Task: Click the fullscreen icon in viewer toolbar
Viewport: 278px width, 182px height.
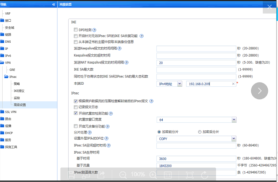Action: pos(189,175)
